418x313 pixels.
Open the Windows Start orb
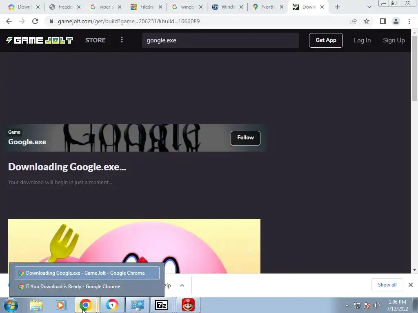11,305
